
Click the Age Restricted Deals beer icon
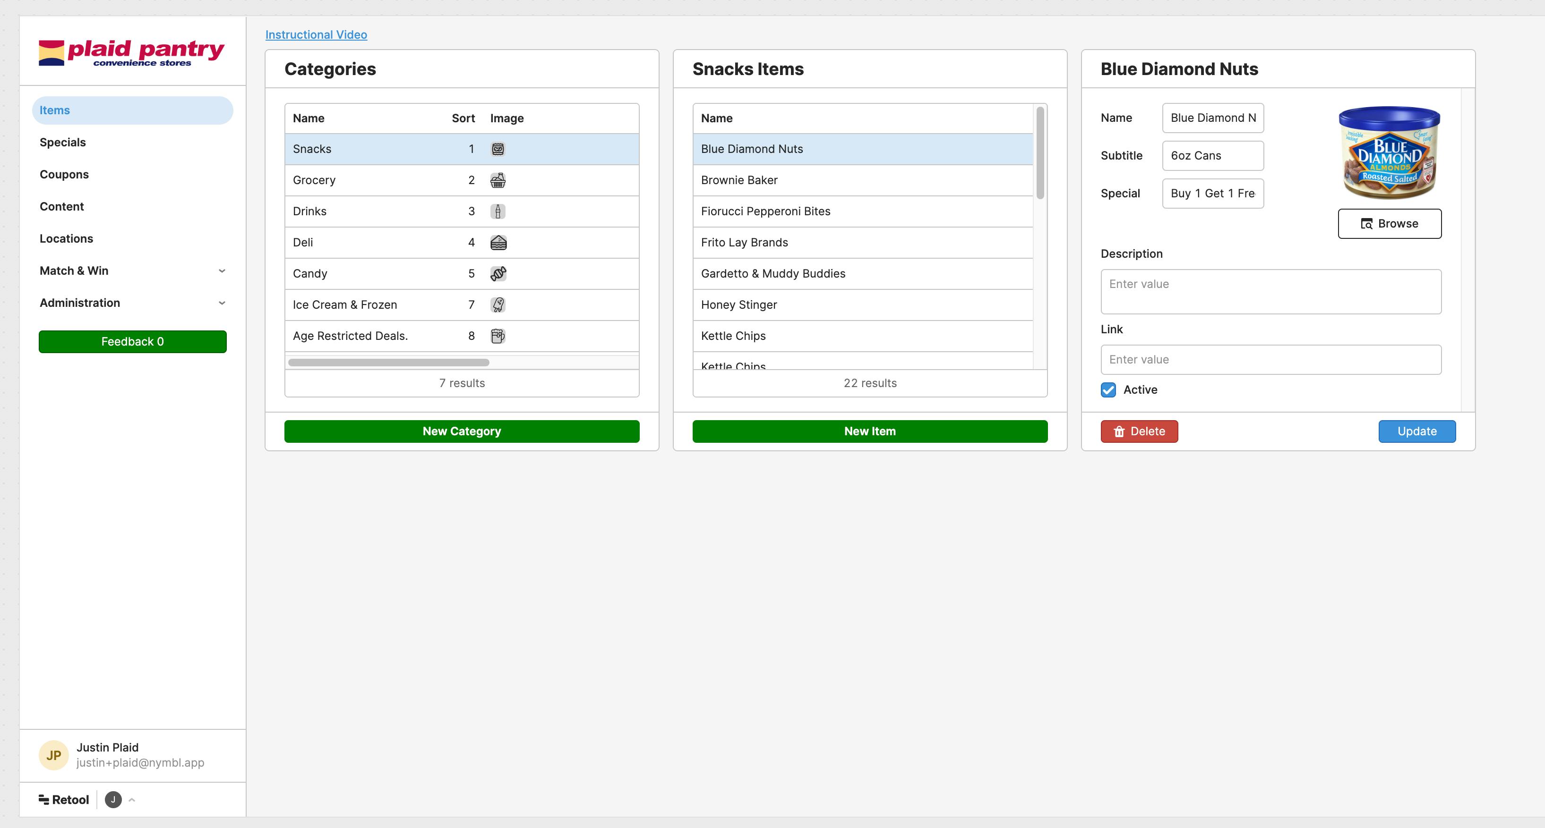(x=498, y=336)
